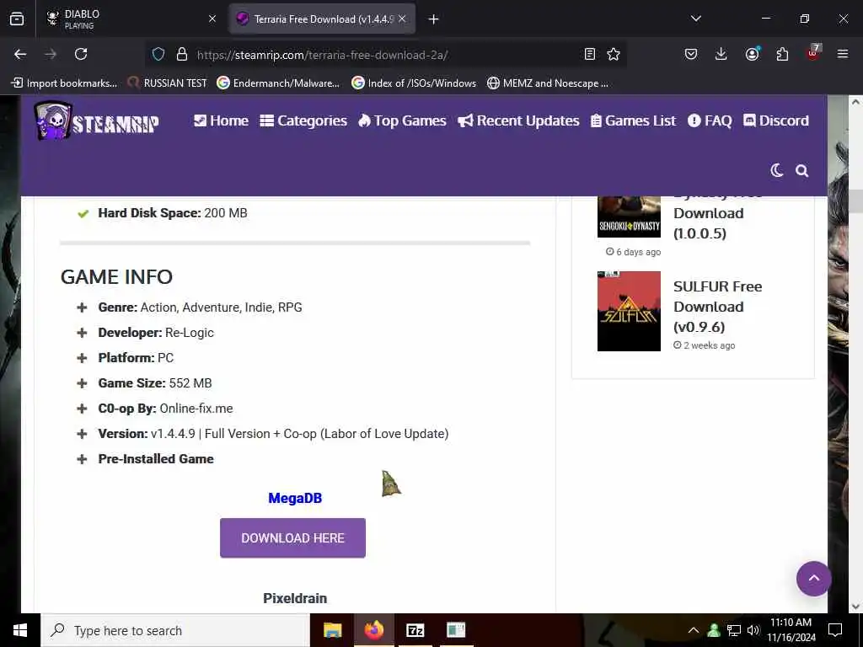Open a new tab
Screen dimensions: 863x647
(434, 19)
